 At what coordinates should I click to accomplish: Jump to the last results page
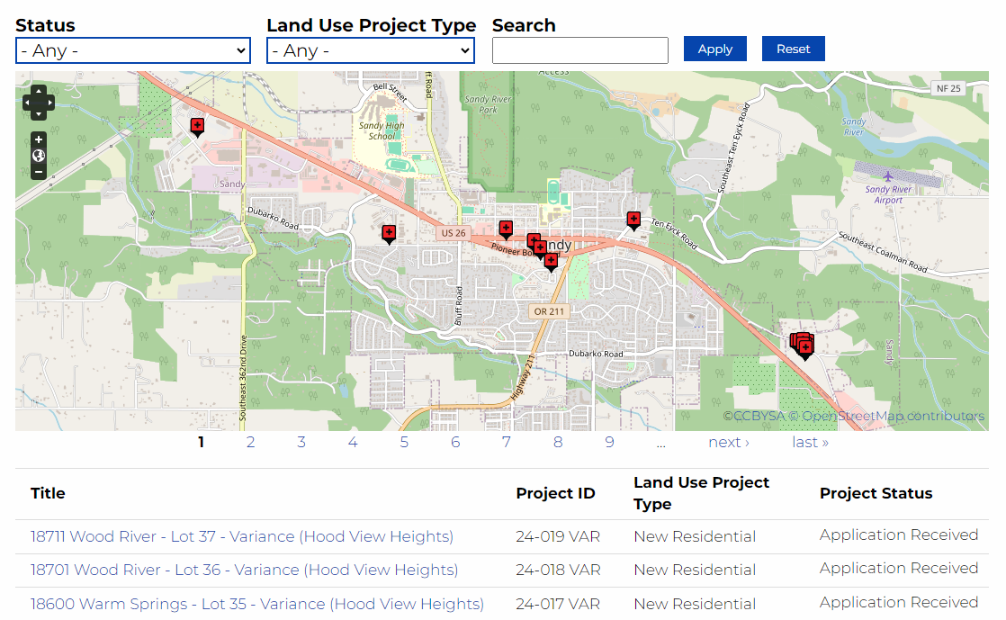pos(810,442)
